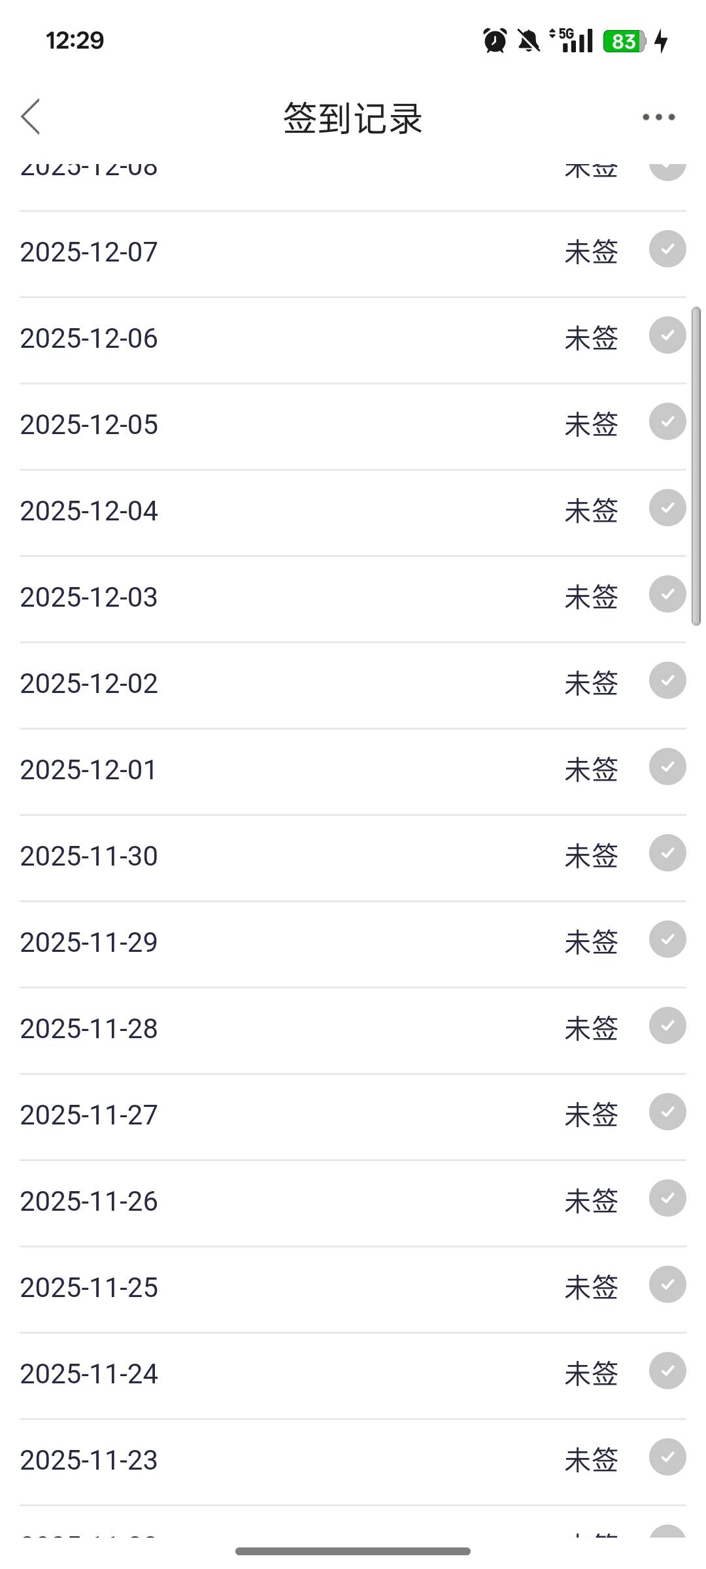Tap the alarm clock status icon
Viewport: 706px width, 1569px height.
click(x=495, y=41)
